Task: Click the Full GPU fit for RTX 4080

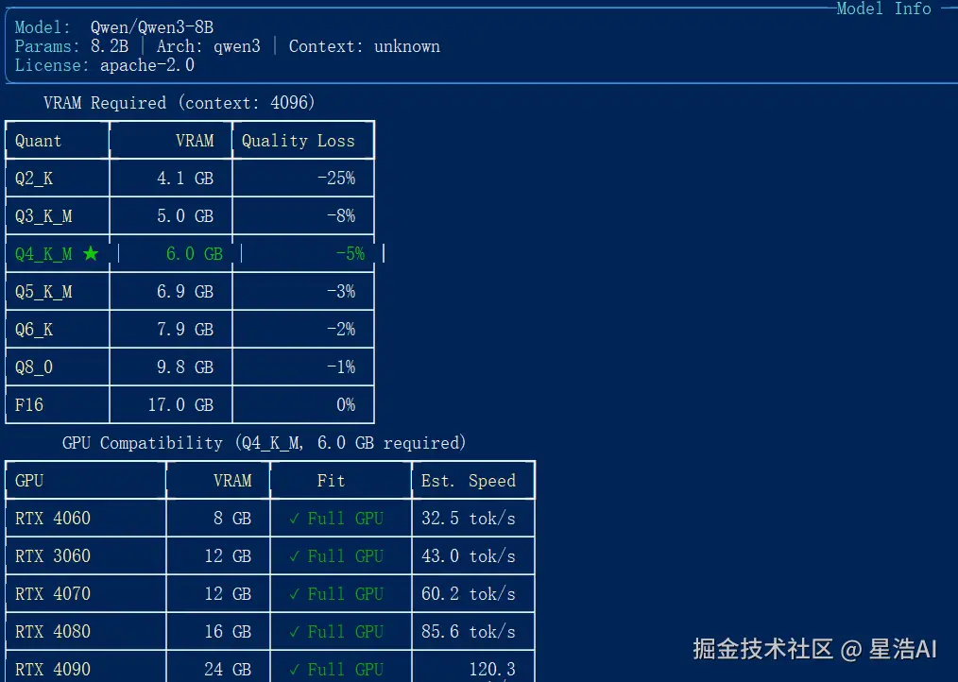Action: pyautogui.click(x=336, y=633)
